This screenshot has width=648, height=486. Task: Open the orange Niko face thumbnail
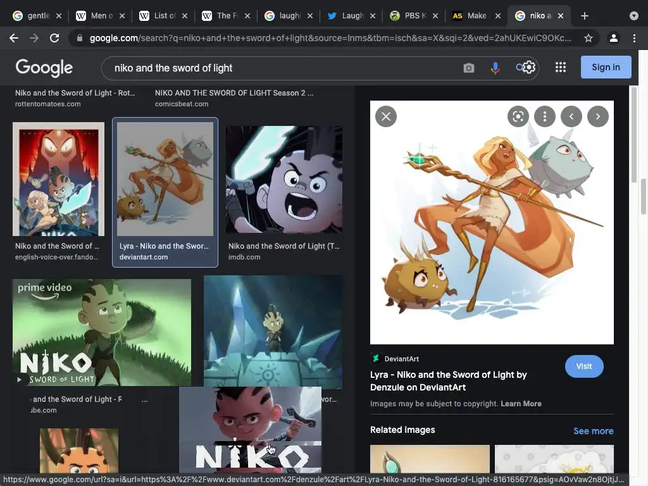click(x=79, y=451)
